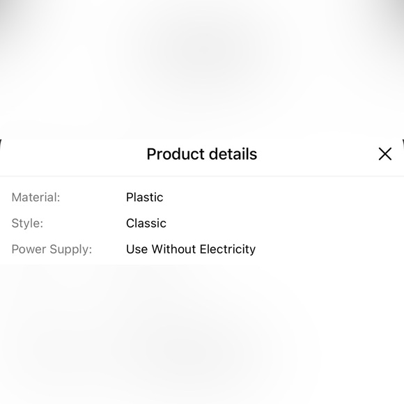Select the Power Supply label

[52, 249]
